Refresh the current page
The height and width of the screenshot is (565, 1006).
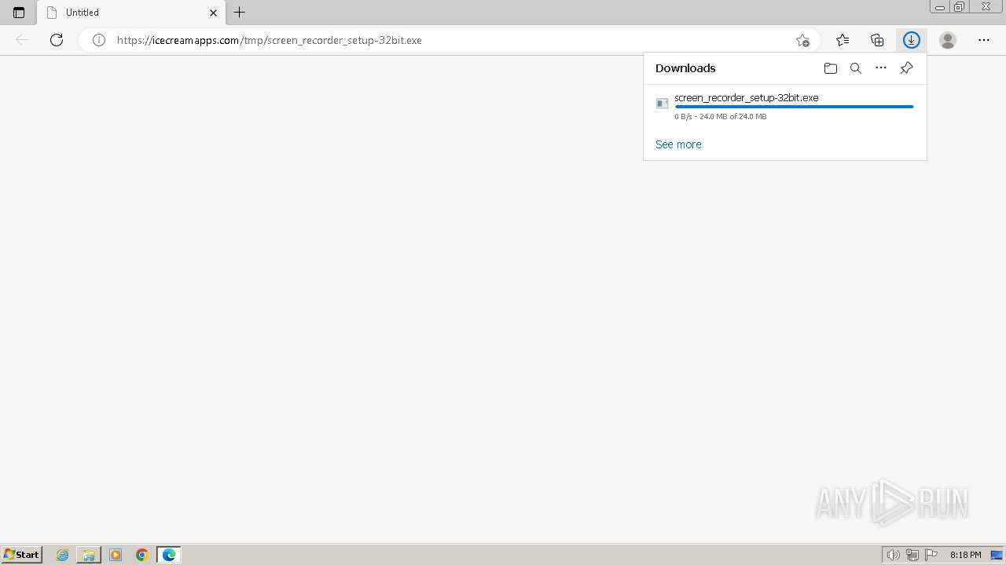pos(57,40)
